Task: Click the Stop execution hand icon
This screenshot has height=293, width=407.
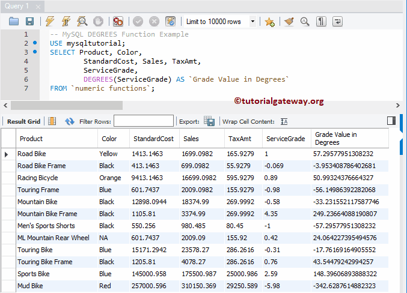Action: (97, 22)
